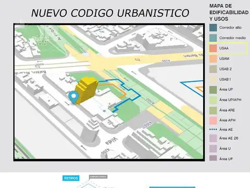Click the 'Corredor medio' legend label
Image resolution: width=250 pixels, height=188 pixels.
[232, 38]
